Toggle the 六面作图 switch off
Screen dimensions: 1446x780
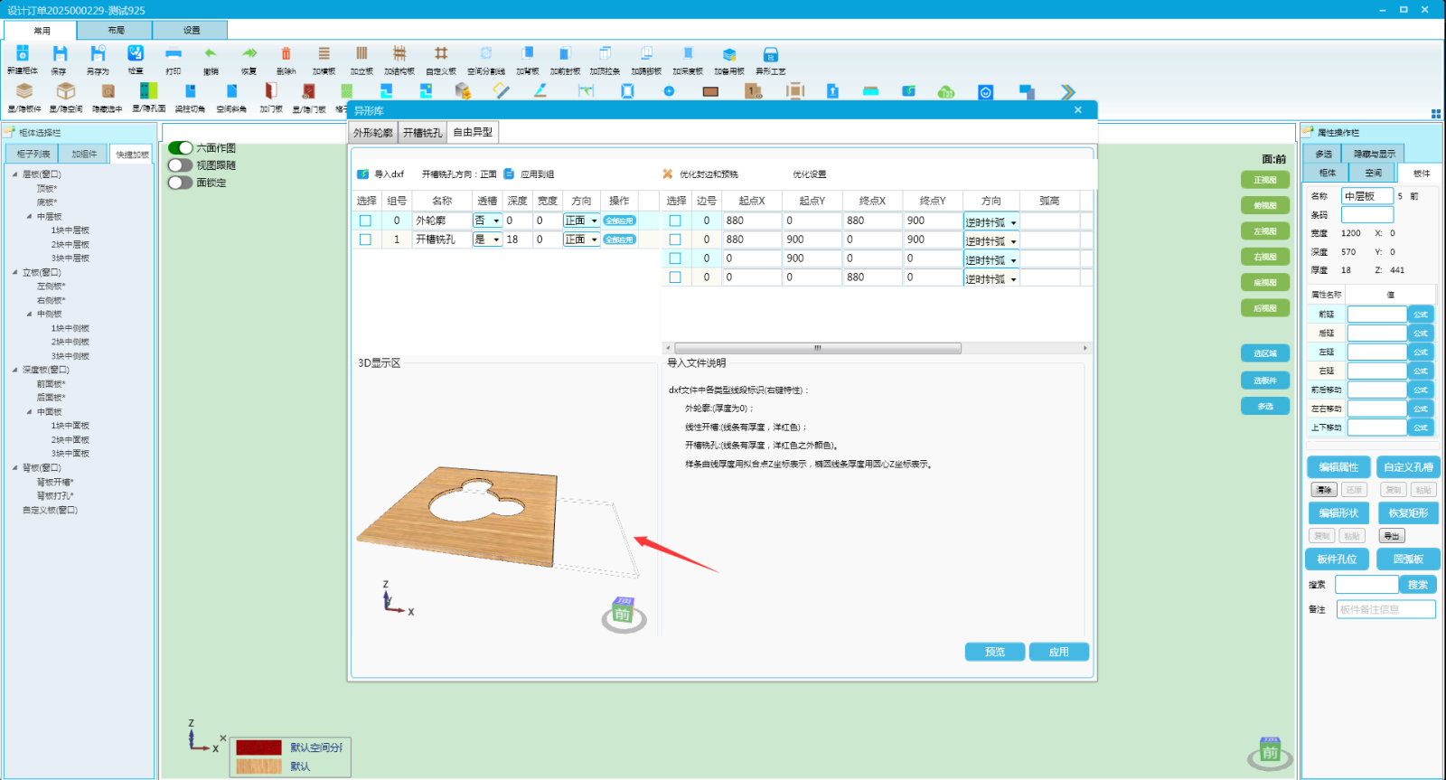click(181, 148)
